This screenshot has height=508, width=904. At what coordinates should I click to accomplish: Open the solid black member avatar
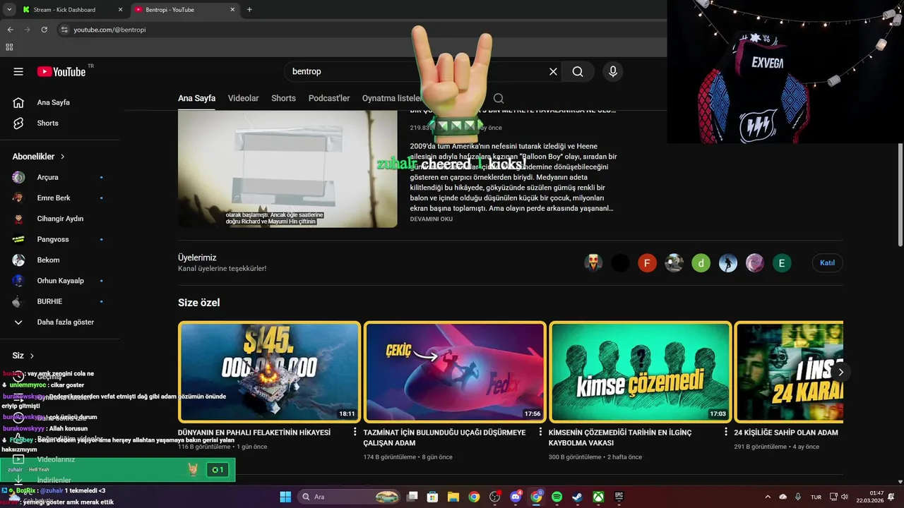(x=620, y=264)
